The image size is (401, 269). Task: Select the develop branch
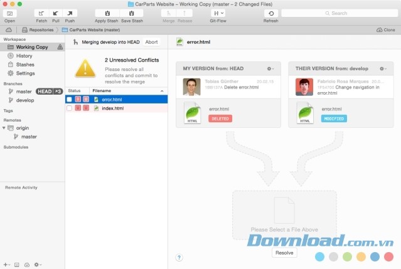click(x=25, y=100)
